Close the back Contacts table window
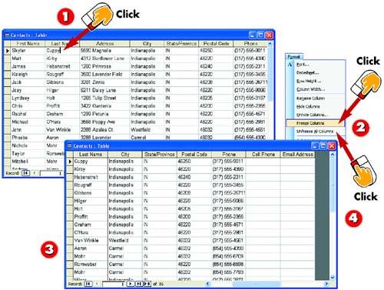Screen dimensions: 384x290 click(270, 35)
